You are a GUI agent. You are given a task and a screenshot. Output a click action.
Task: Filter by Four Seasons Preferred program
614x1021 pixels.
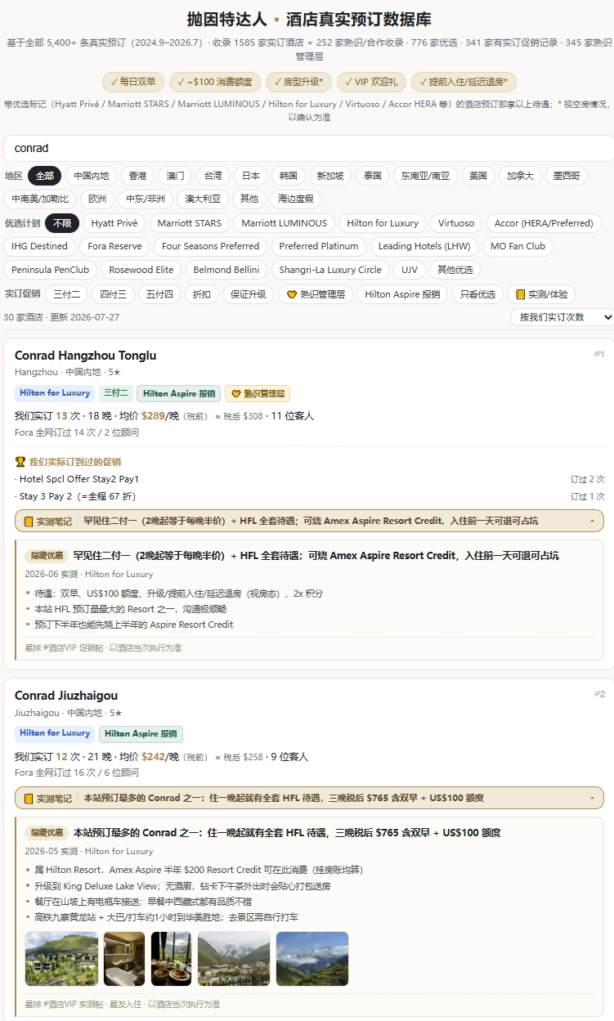coord(210,246)
